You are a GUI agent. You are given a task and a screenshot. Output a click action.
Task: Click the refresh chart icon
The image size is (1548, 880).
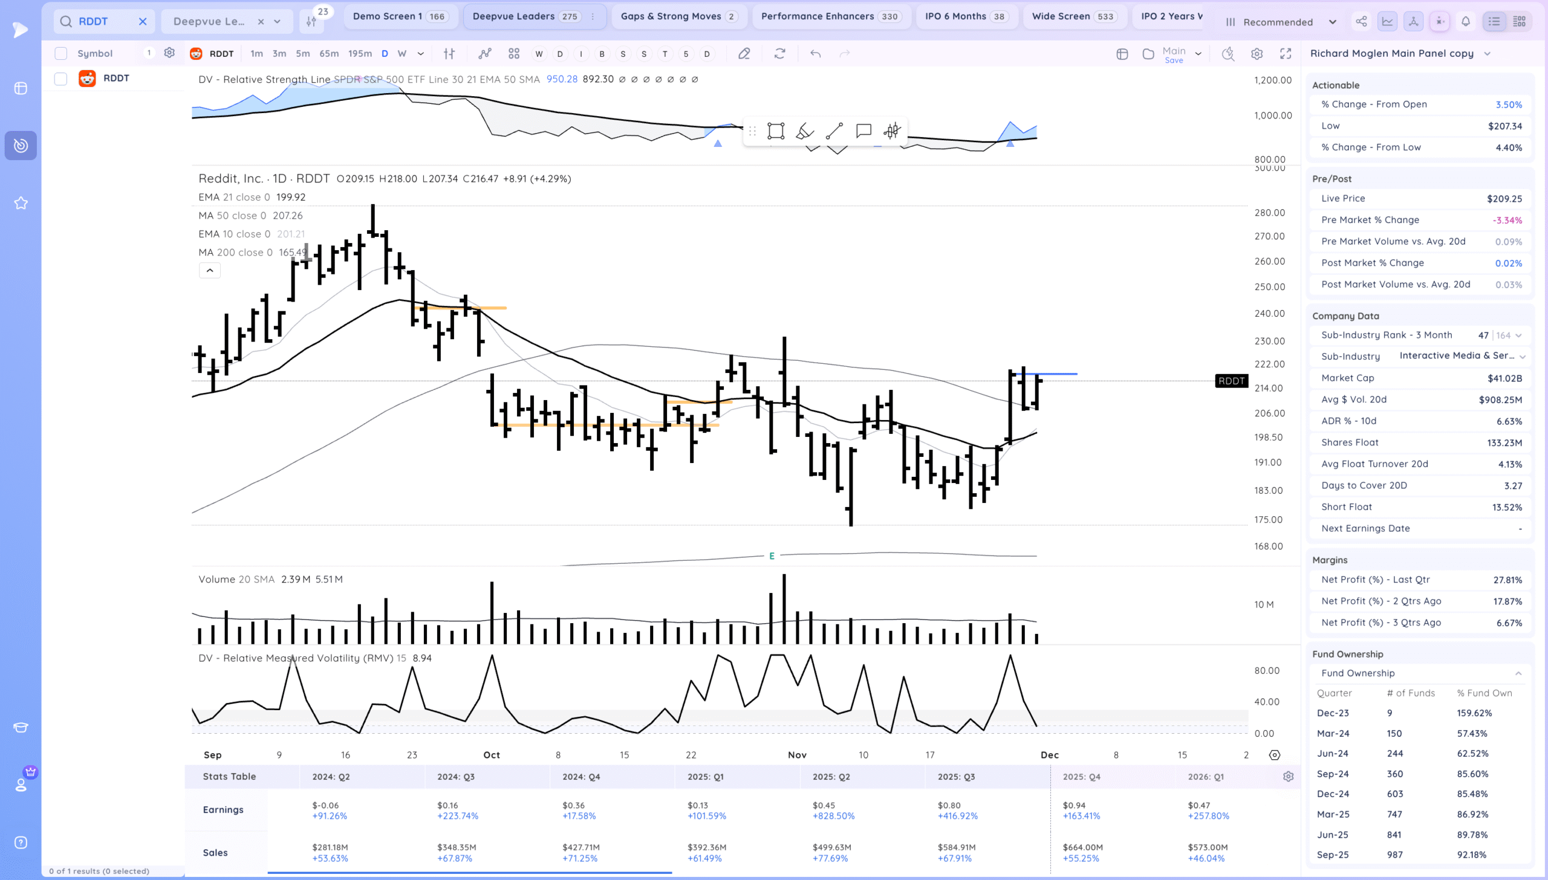pyautogui.click(x=780, y=54)
